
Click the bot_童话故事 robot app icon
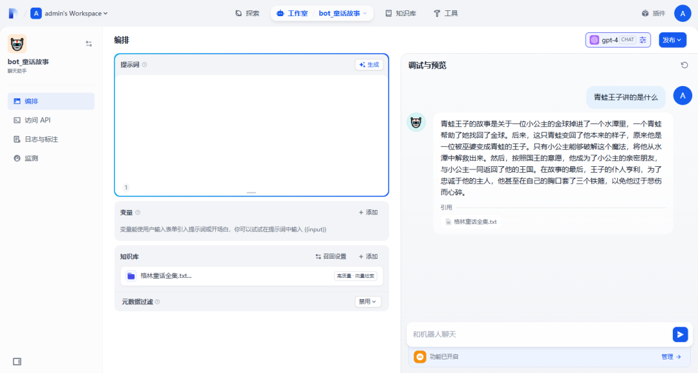17,43
